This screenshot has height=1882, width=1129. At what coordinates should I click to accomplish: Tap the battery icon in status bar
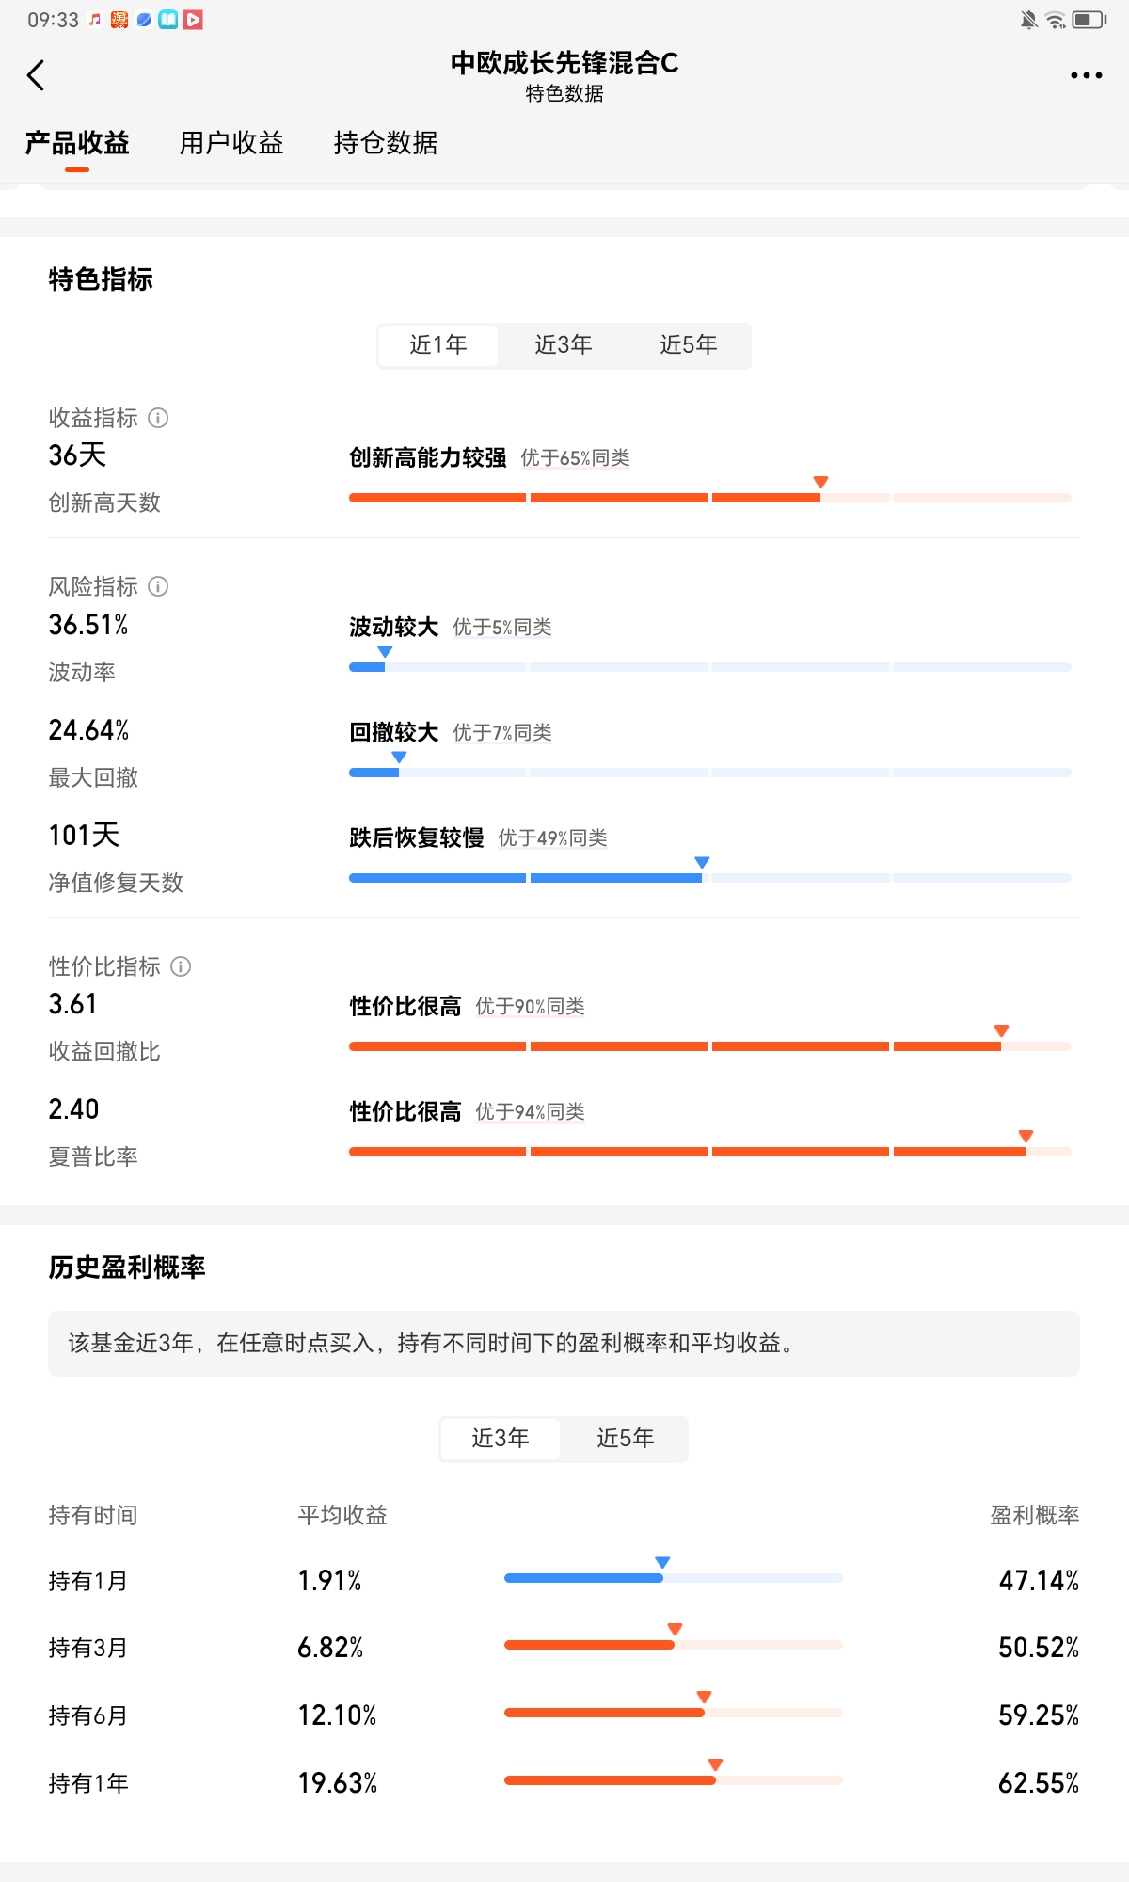point(1089,20)
